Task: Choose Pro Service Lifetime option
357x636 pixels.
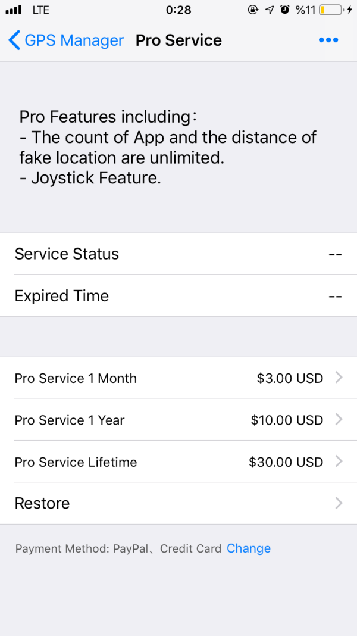Action: (x=76, y=462)
